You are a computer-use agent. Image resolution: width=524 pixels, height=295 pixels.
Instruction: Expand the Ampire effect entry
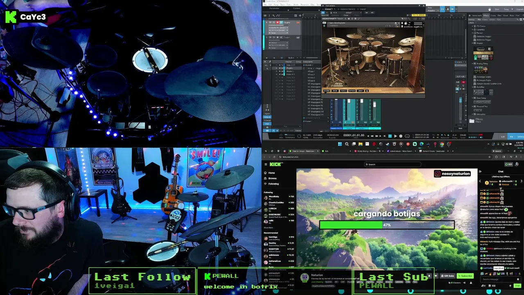[x=472, y=43]
